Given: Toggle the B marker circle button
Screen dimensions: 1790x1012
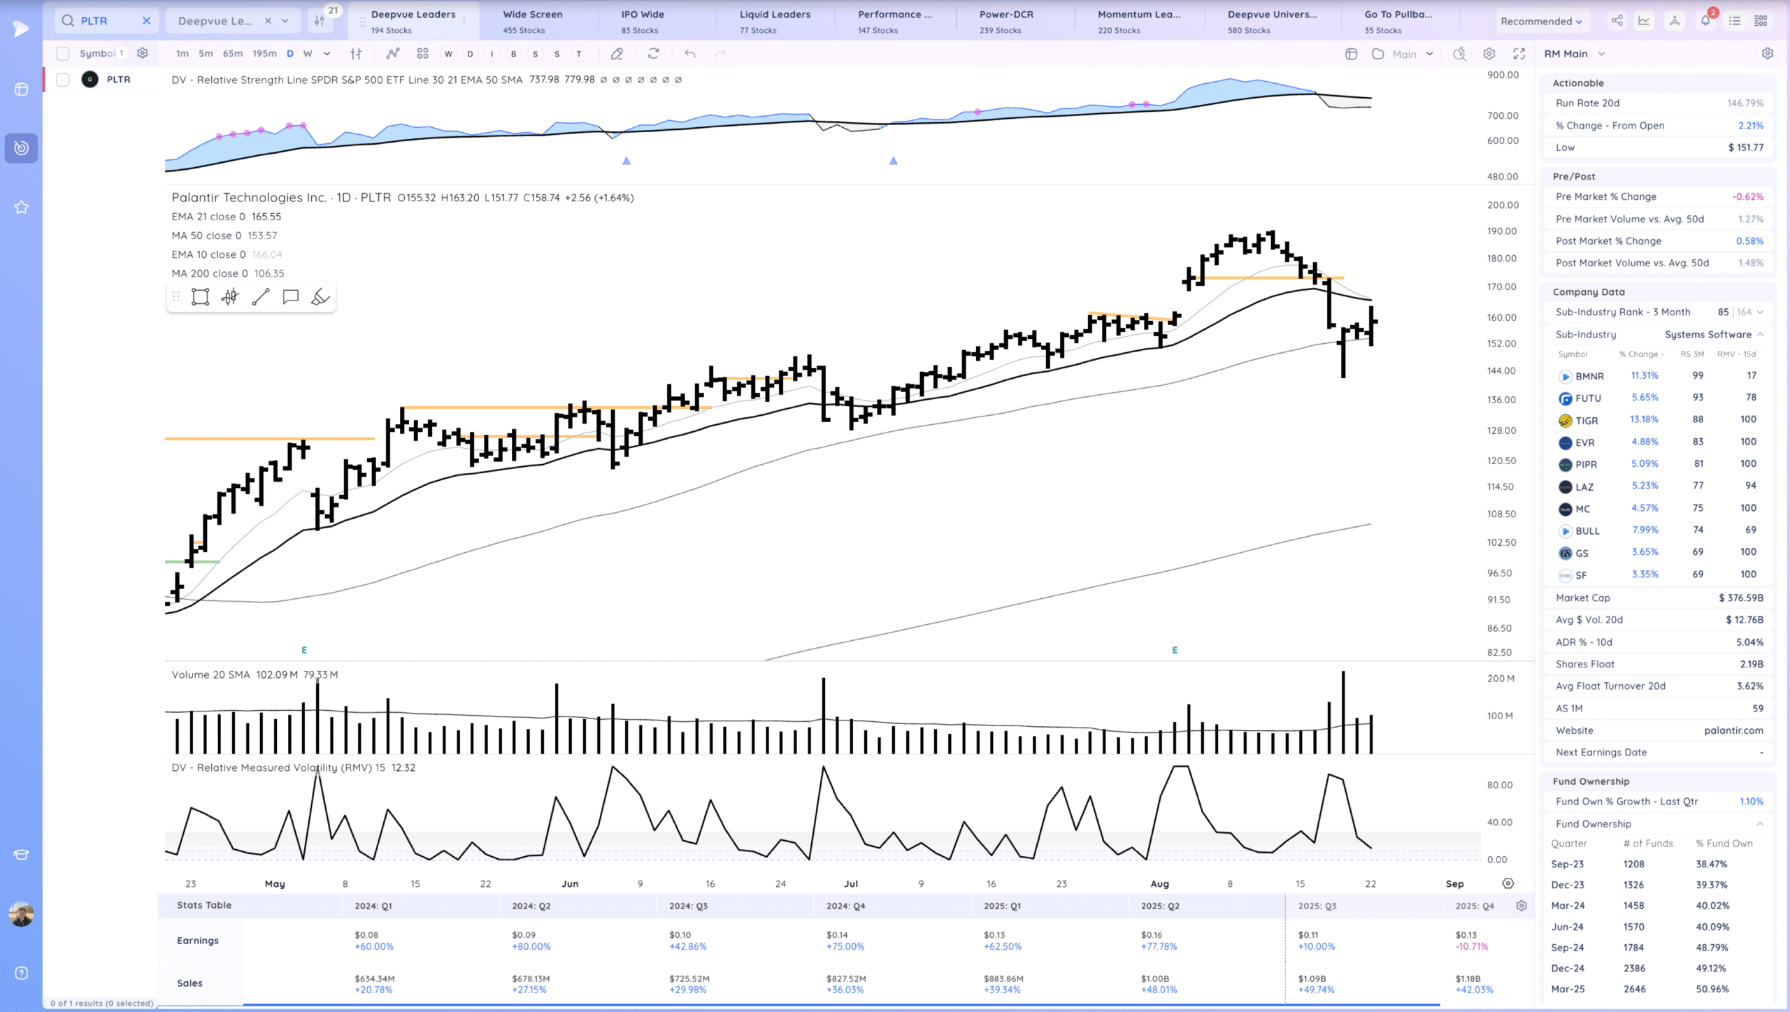Looking at the screenshot, I should 514,54.
